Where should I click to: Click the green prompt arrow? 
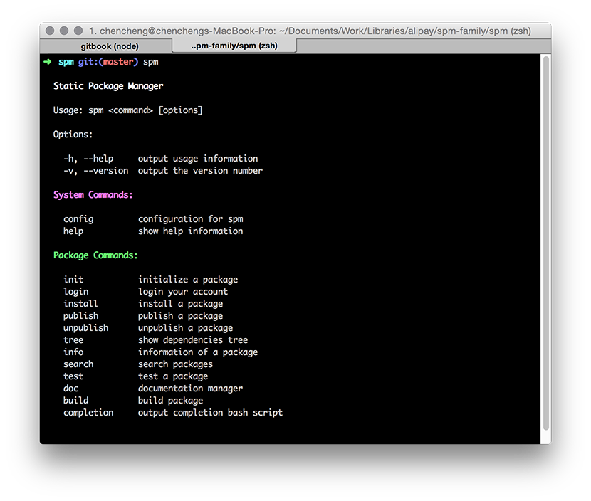[48, 62]
